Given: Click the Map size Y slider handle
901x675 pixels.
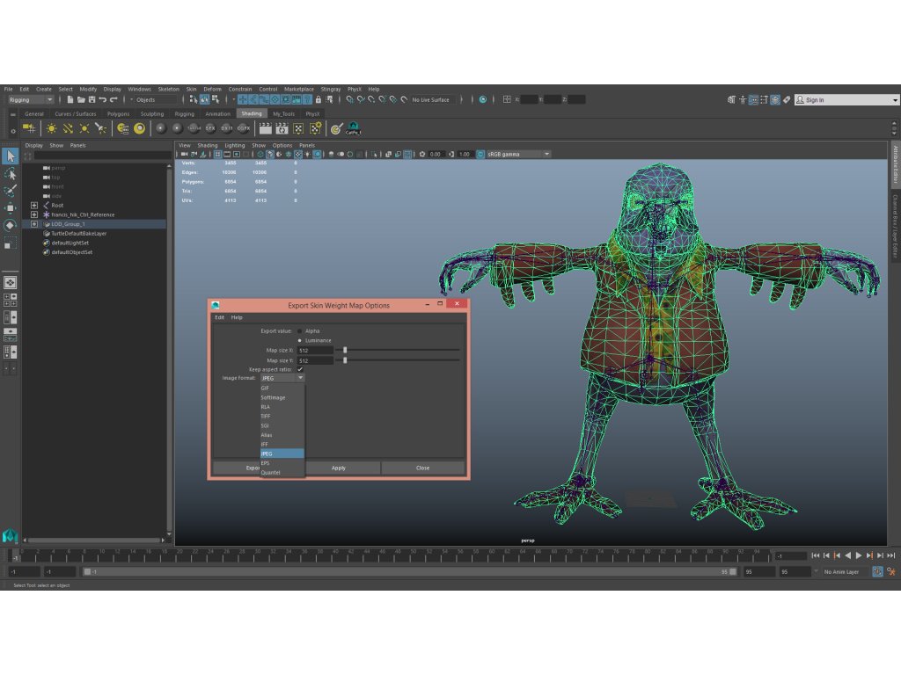Looking at the screenshot, I should pyautogui.click(x=345, y=360).
